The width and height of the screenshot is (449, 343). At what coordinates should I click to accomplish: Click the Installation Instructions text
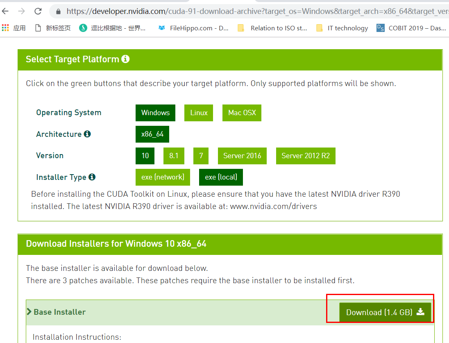click(77, 337)
